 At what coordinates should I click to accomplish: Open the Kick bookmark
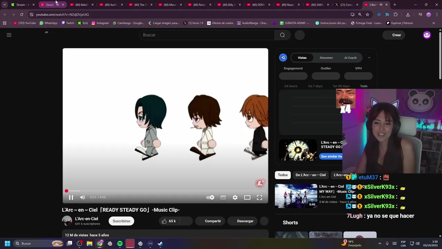pyautogui.click(x=83, y=23)
